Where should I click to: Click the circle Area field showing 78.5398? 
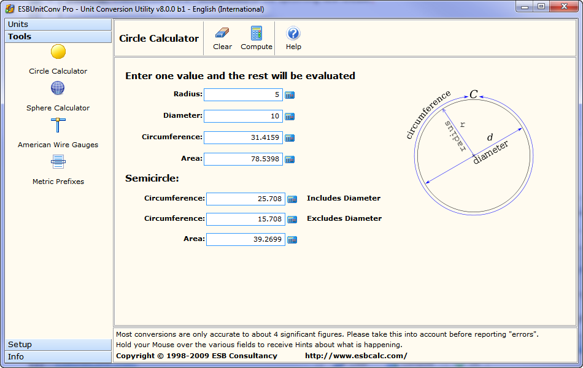point(243,159)
